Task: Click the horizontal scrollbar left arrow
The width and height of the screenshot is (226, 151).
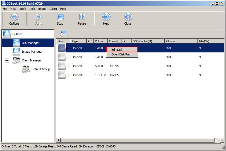Action: pyautogui.click(x=59, y=140)
